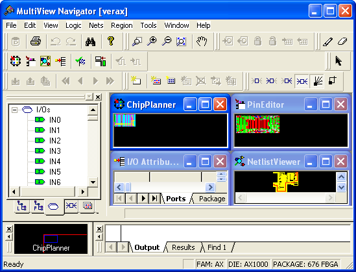
Task: Toggle the ratsnest display icon
Action: tap(317, 80)
